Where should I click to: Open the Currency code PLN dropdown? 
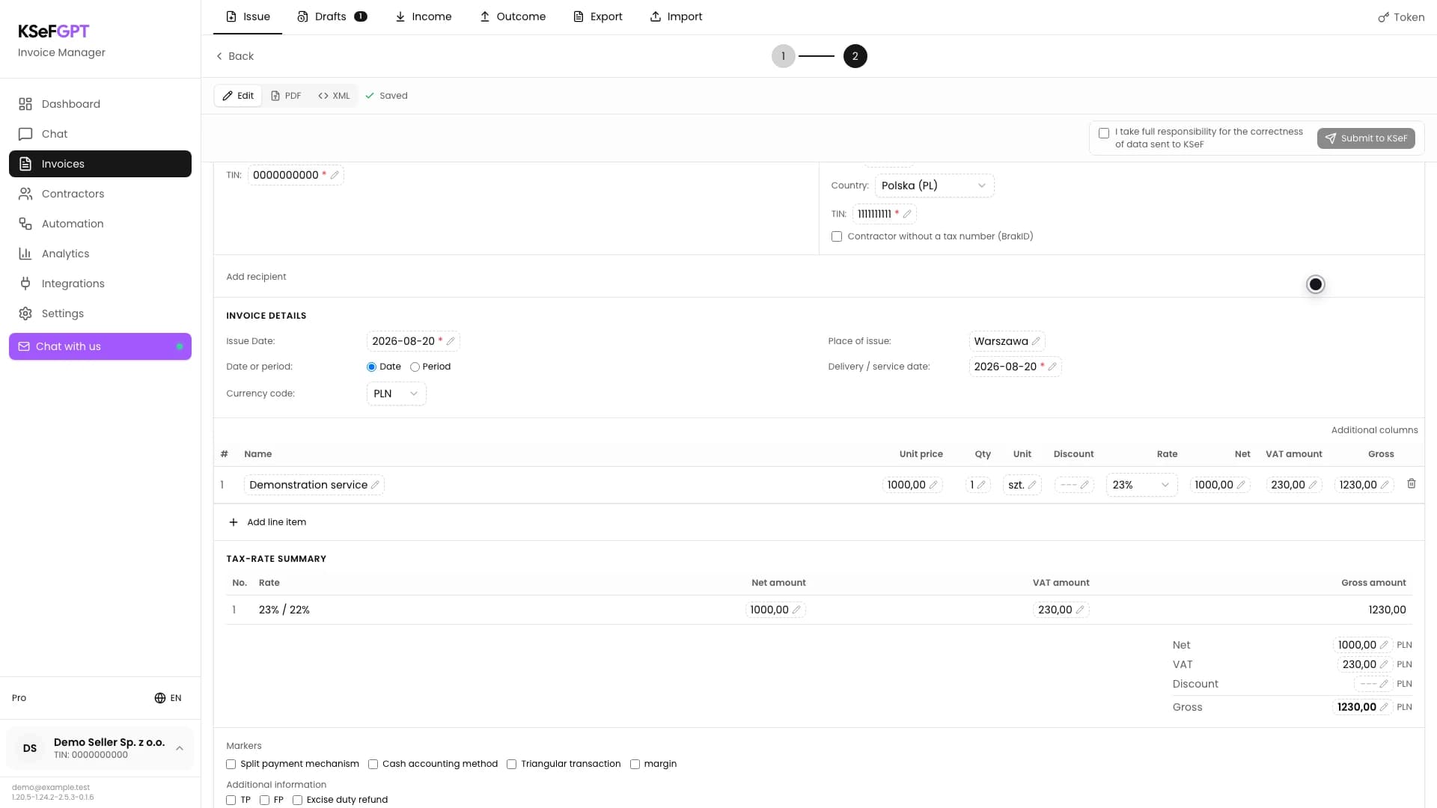point(396,394)
